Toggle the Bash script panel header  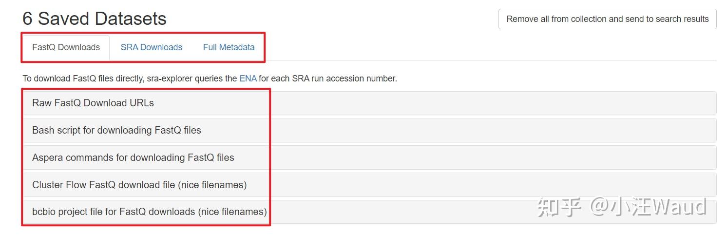pos(439,130)
